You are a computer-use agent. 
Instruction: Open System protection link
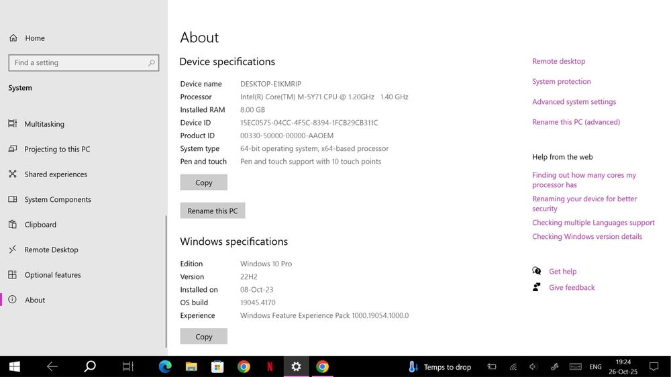pos(562,81)
